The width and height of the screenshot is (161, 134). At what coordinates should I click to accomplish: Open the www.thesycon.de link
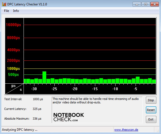(126, 130)
